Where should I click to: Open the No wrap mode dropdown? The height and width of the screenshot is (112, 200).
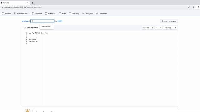click(170, 28)
